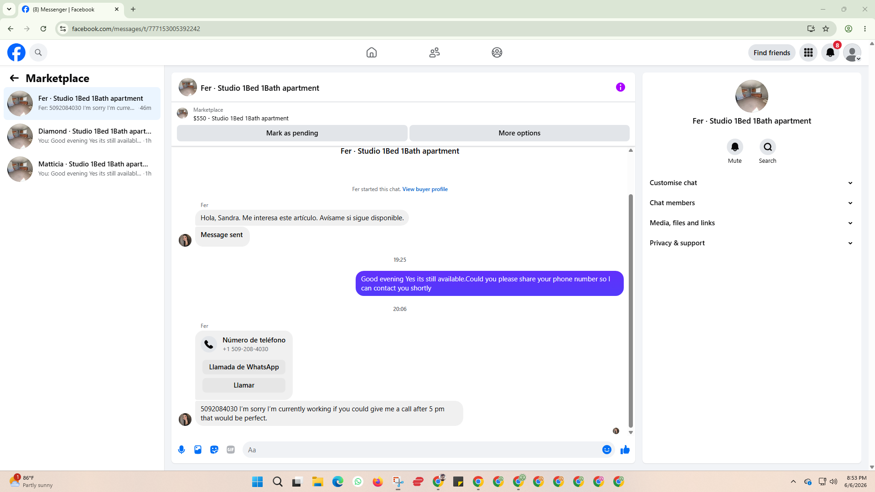
Task: Choose a sticker from the sticker icon
Action: tap(214, 450)
